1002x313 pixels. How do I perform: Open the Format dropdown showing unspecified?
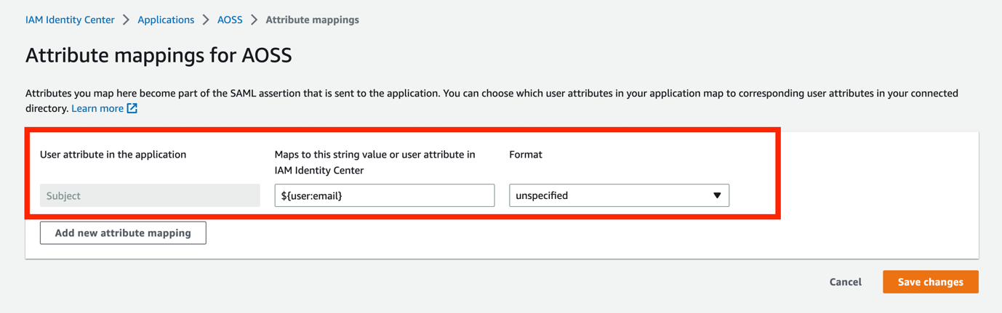click(618, 195)
